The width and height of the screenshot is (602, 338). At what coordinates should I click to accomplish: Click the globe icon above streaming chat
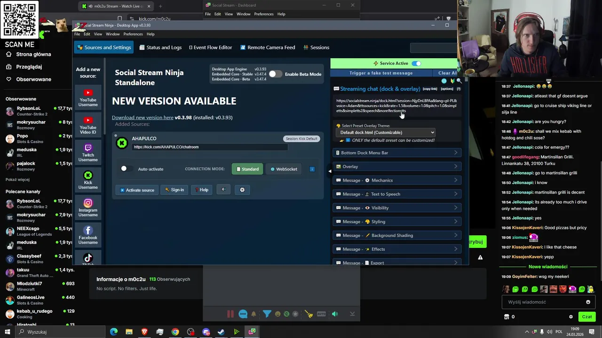click(x=444, y=81)
